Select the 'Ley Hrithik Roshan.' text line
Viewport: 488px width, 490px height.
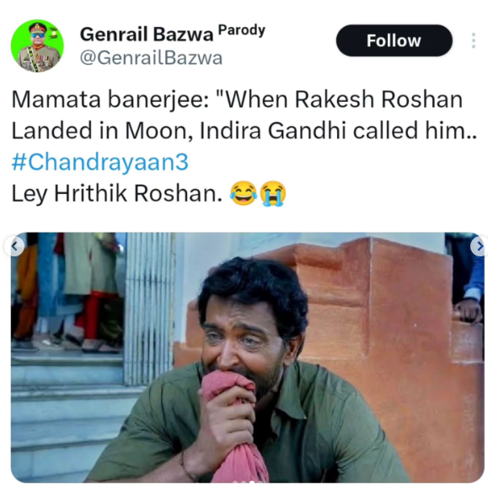117,193
